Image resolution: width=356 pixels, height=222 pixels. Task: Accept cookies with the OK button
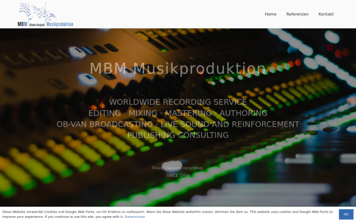[x=346, y=214]
